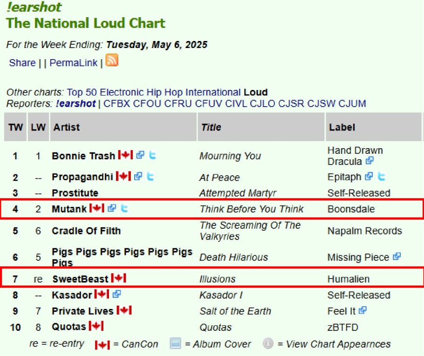The image size is (424, 356).
Task: Click the Artist column header
Action: coord(66,127)
